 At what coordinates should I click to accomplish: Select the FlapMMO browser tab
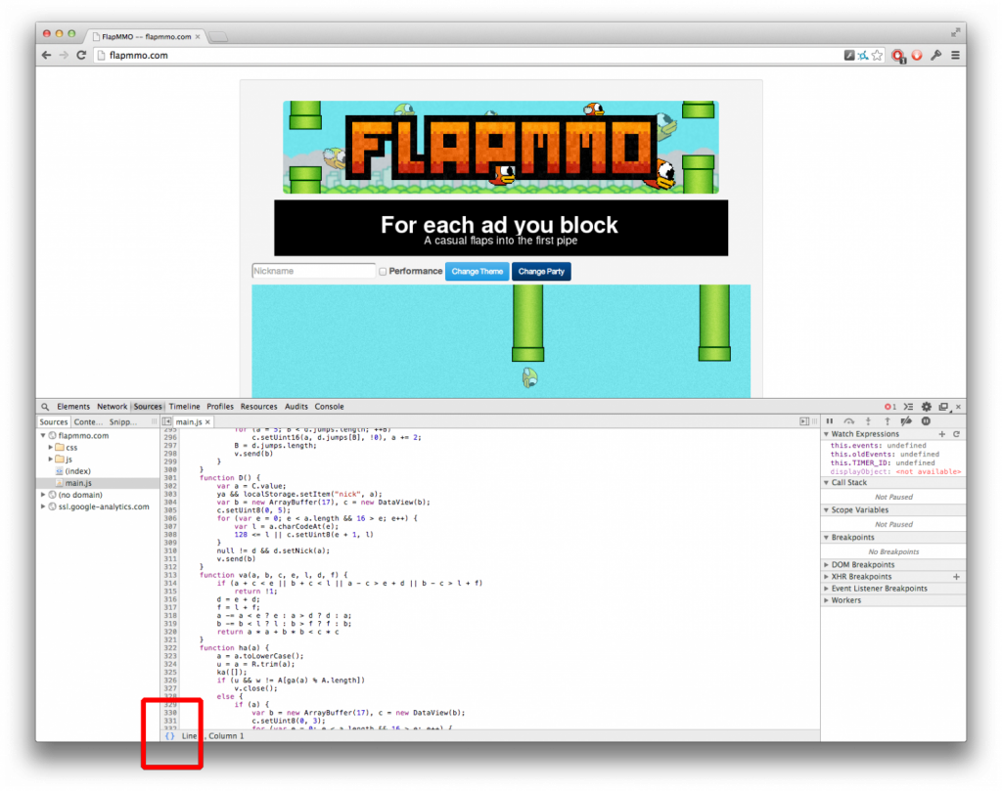(x=147, y=36)
